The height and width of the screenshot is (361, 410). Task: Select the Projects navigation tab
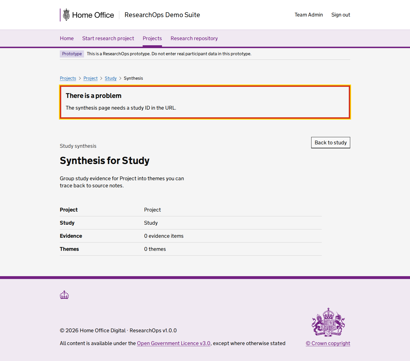(x=152, y=38)
